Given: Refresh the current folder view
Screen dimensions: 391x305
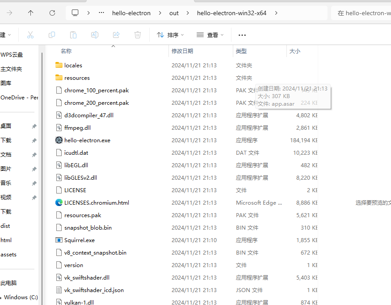Looking at the screenshot, I should [x=52, y=13].
